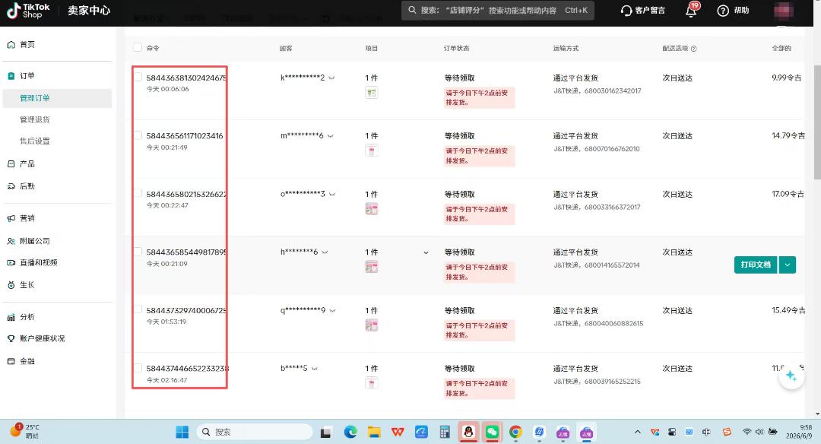Open 客户留言 customer messages
Screen dimensions: 821x444
(x=643, y=11)
